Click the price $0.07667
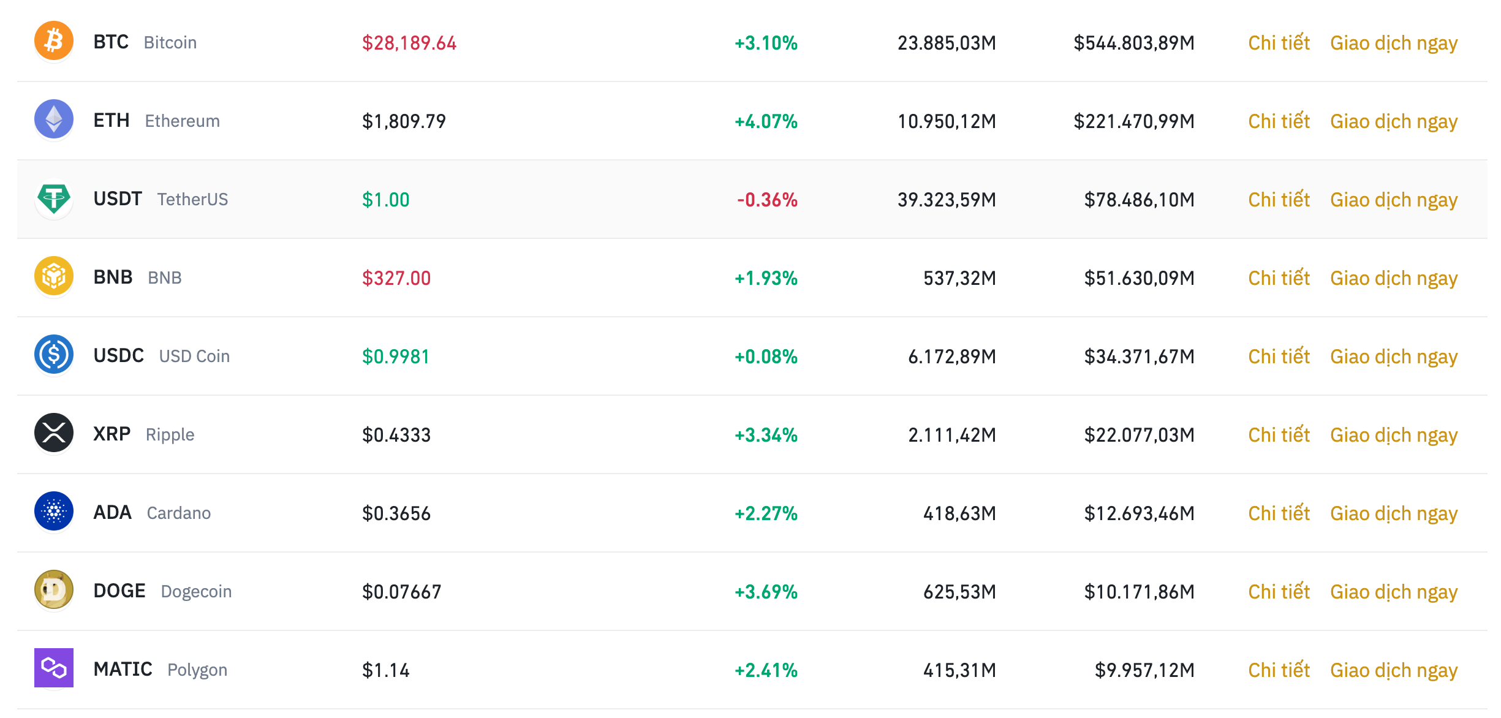 click(x=401, y=592)
